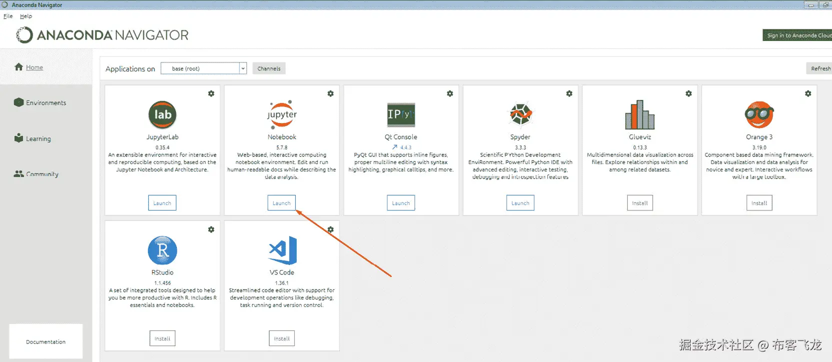Click the Home house icon in sidebar
The height and width of the screenshot is (362, 832).
19,67
